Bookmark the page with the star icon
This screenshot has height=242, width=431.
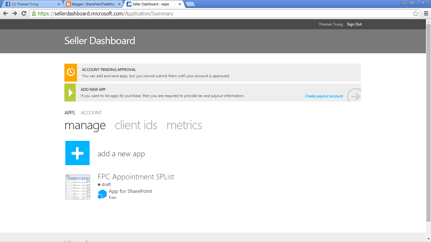(416, 14)
